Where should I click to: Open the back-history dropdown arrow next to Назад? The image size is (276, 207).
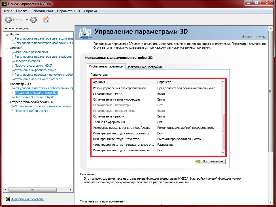27,20
